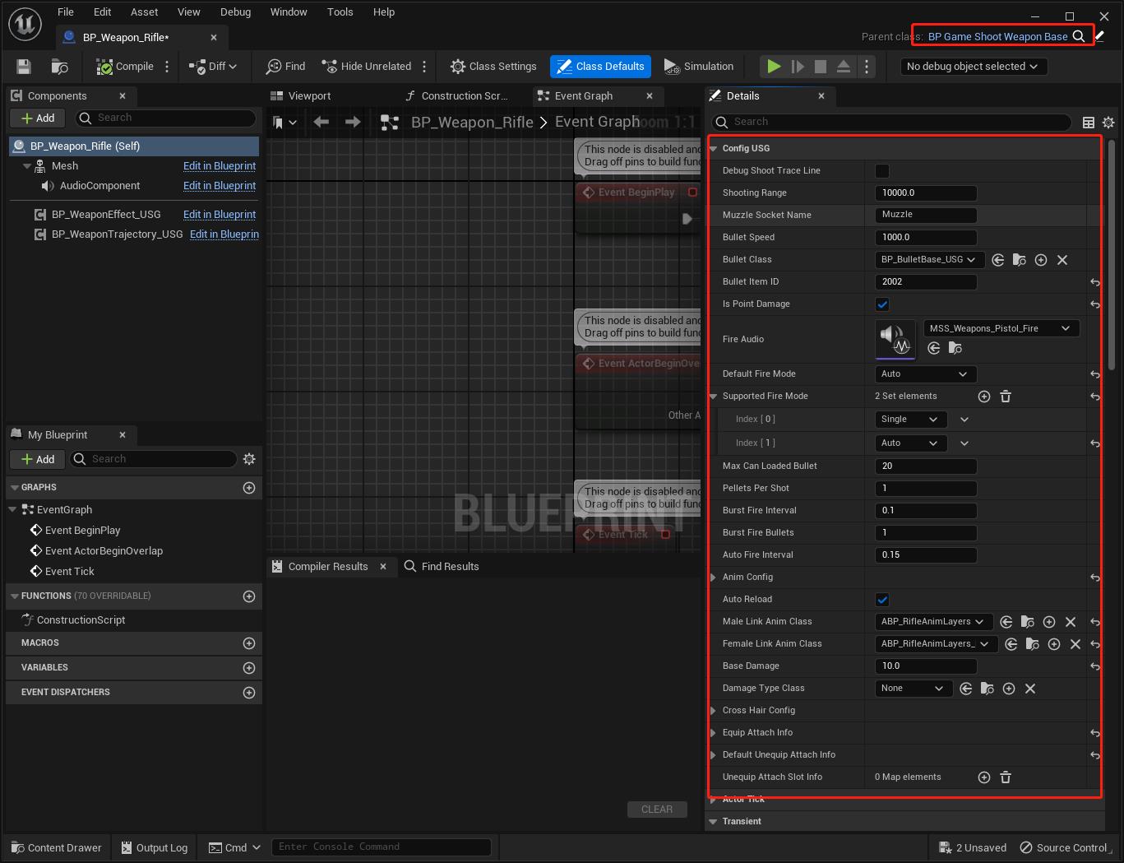1124x863 pixels.
Task: Open Default Fire Mode dropdown
Action: (926, 374)
